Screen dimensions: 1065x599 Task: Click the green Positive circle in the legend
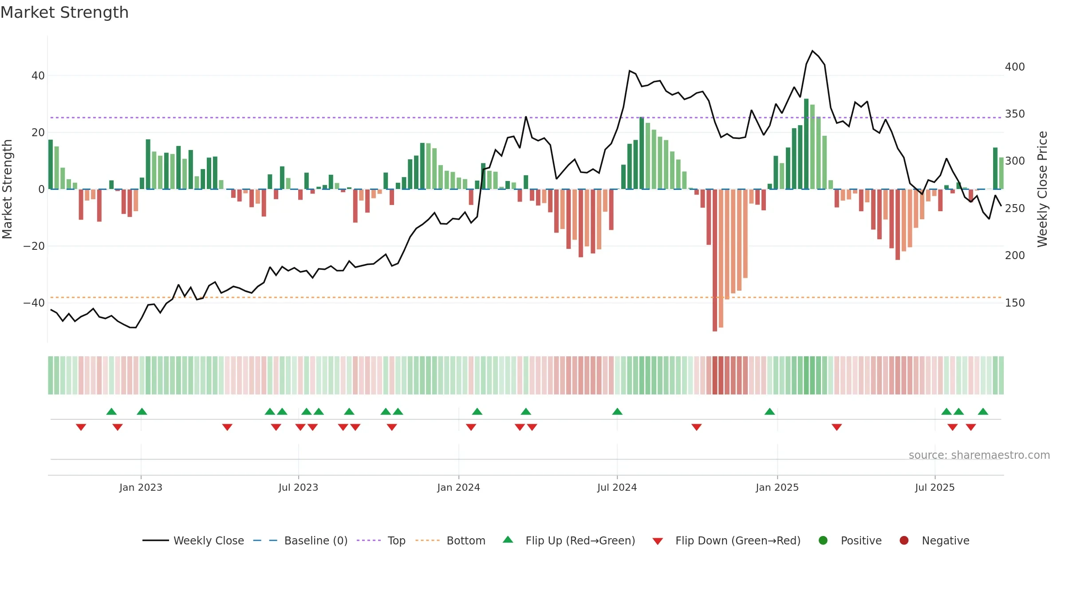pyautogui.click(x=823, y=540)
